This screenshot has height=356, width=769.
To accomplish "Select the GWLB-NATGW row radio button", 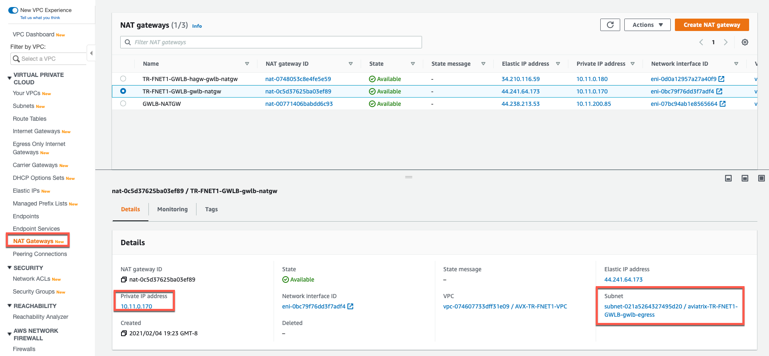I will click(x=123, y=103).
